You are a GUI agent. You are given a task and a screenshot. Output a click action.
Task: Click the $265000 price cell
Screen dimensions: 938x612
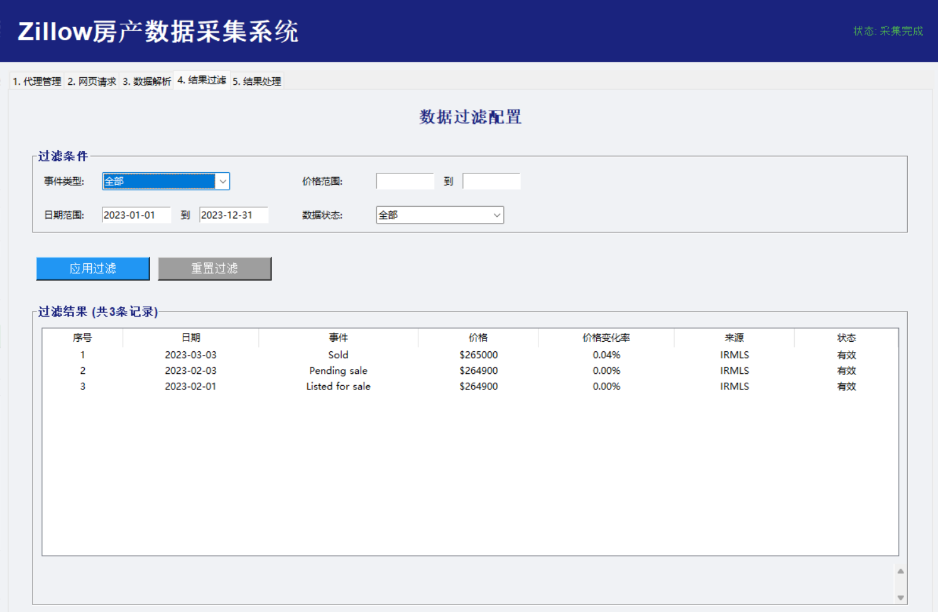point(478,355)
